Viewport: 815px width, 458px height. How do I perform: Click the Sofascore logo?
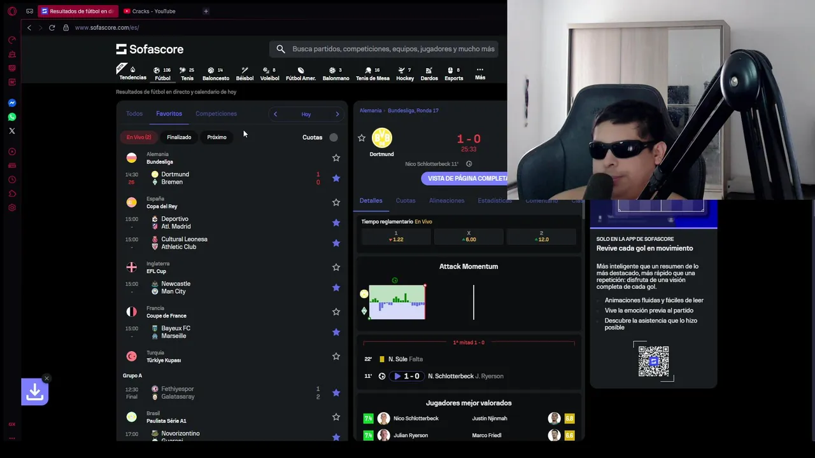[x=150, y=49]
